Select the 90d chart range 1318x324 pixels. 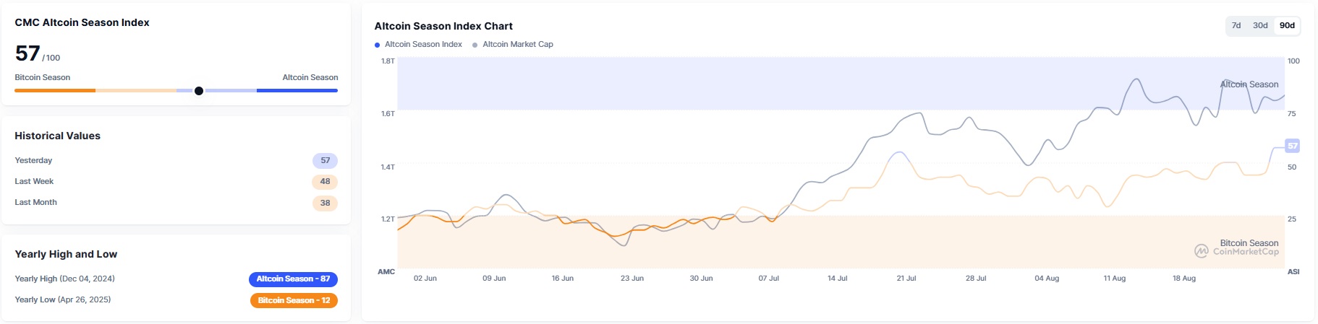(x=1287, y=25)
